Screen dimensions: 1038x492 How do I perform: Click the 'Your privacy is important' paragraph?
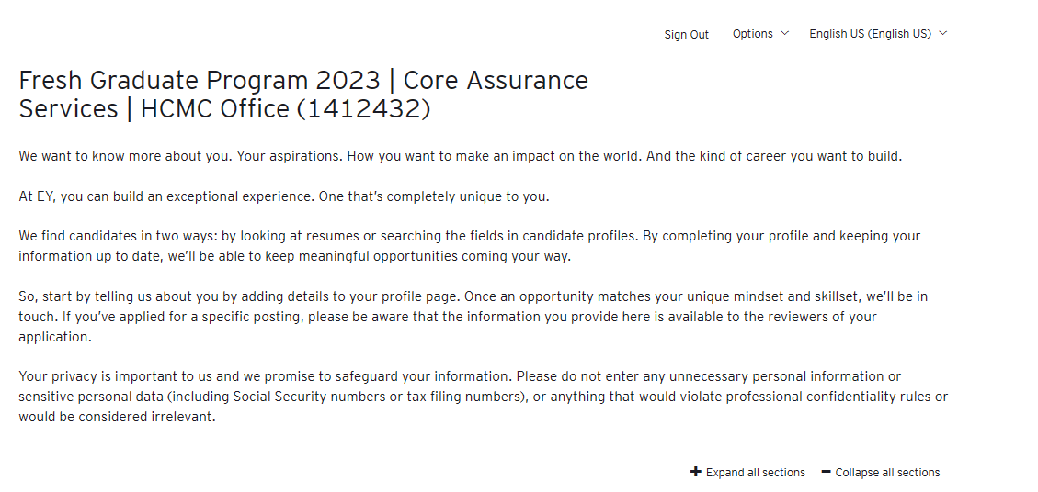click(x=484, y=397)
